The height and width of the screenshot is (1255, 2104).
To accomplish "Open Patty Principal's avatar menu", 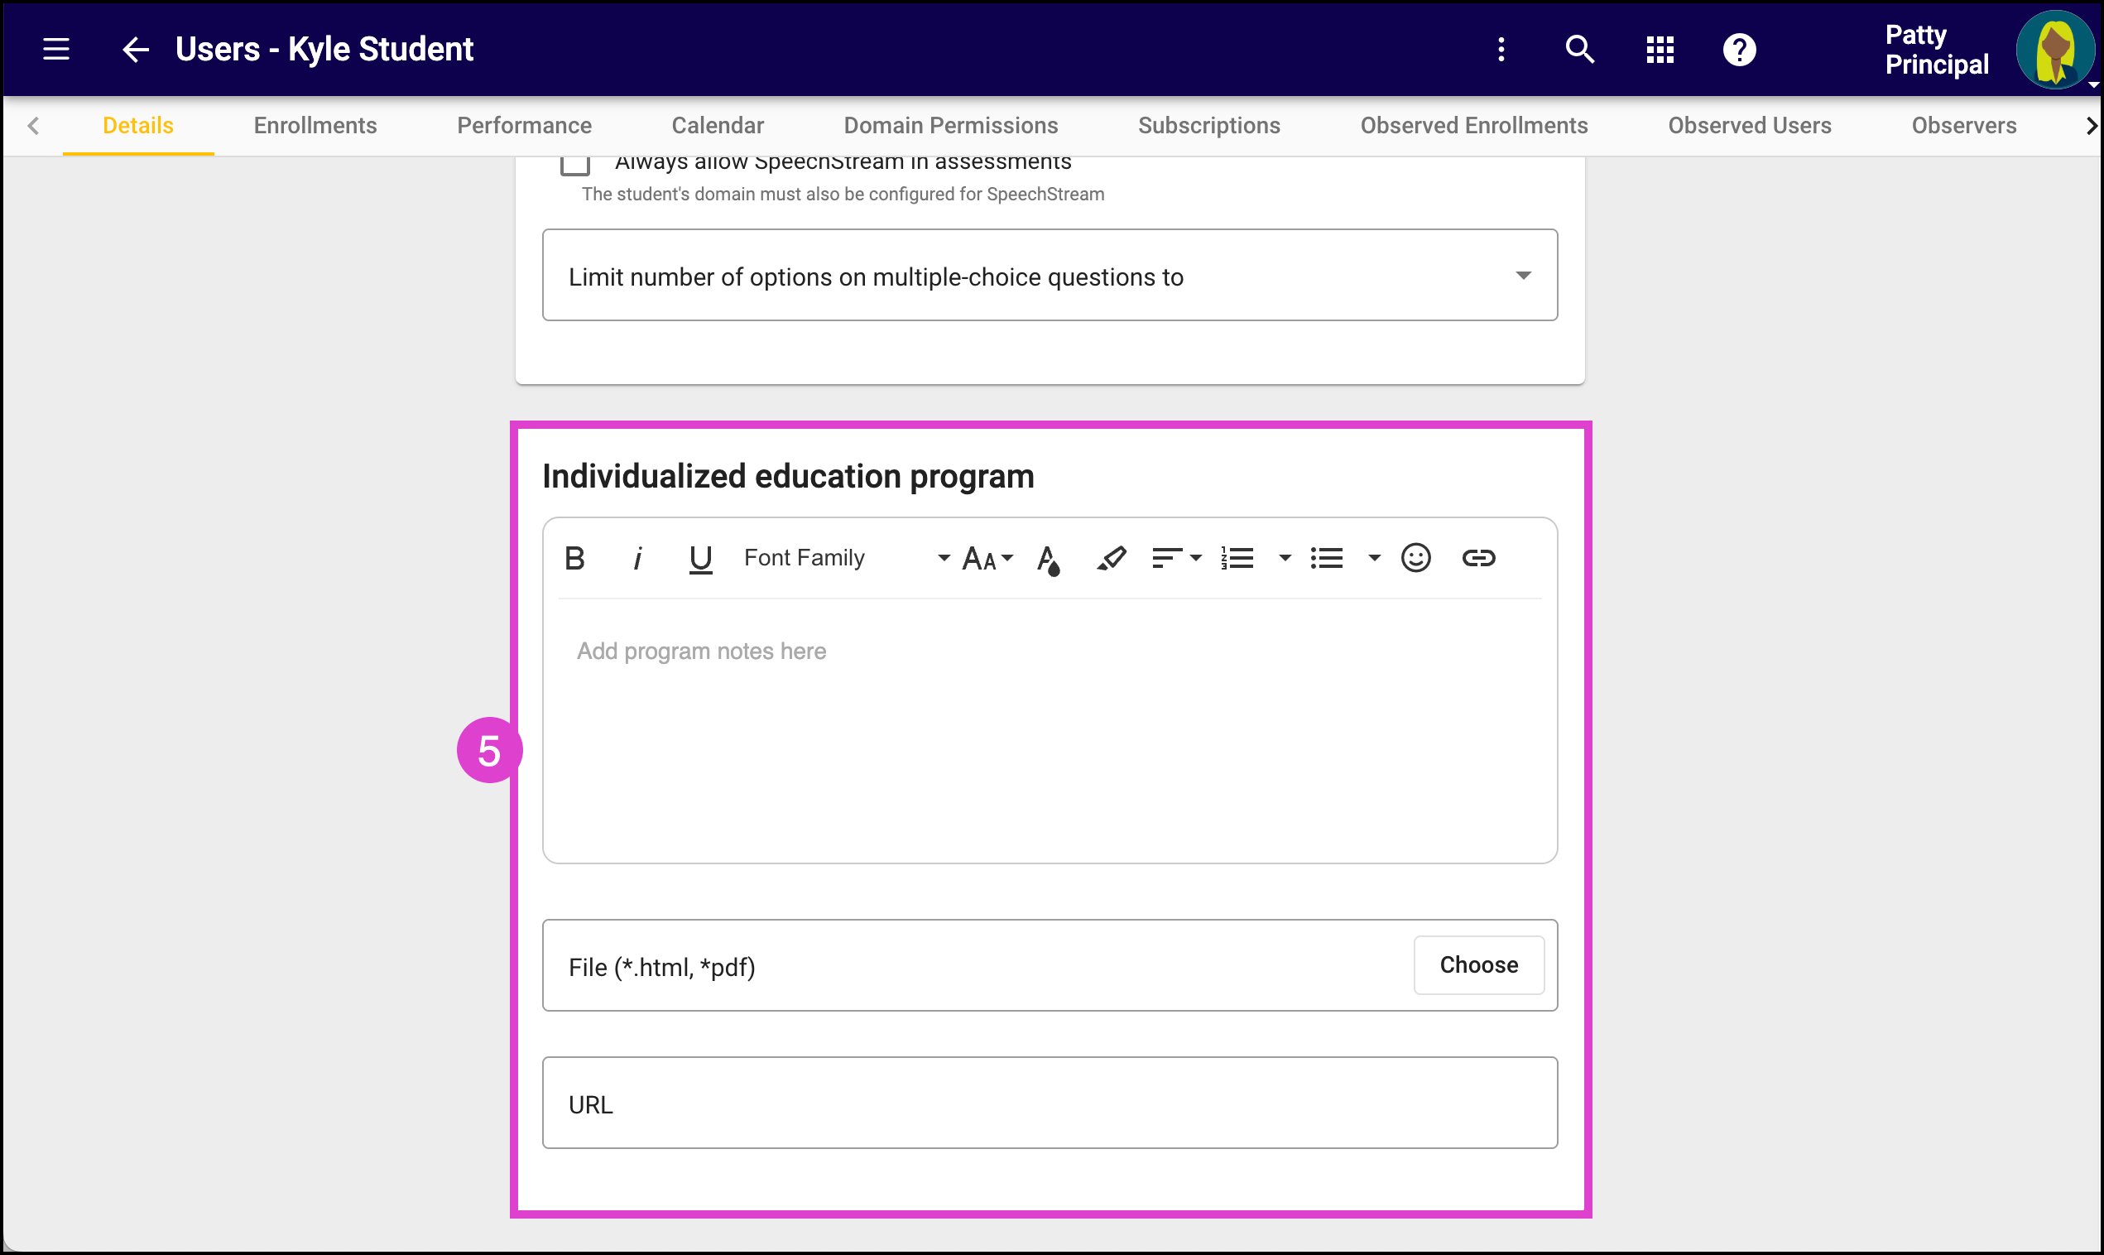I will [x=2055, y=49].
